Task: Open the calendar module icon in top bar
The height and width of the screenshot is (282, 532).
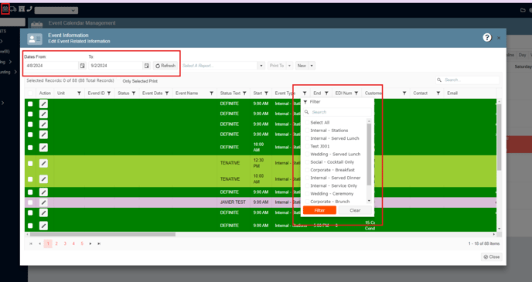Action: click(x=5, y=9)
